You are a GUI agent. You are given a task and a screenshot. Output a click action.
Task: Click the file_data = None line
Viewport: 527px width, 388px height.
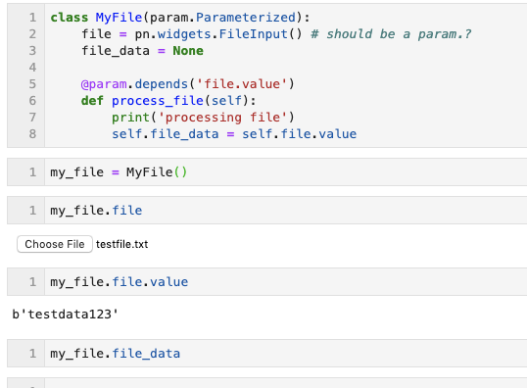click(x=142, y=51)
